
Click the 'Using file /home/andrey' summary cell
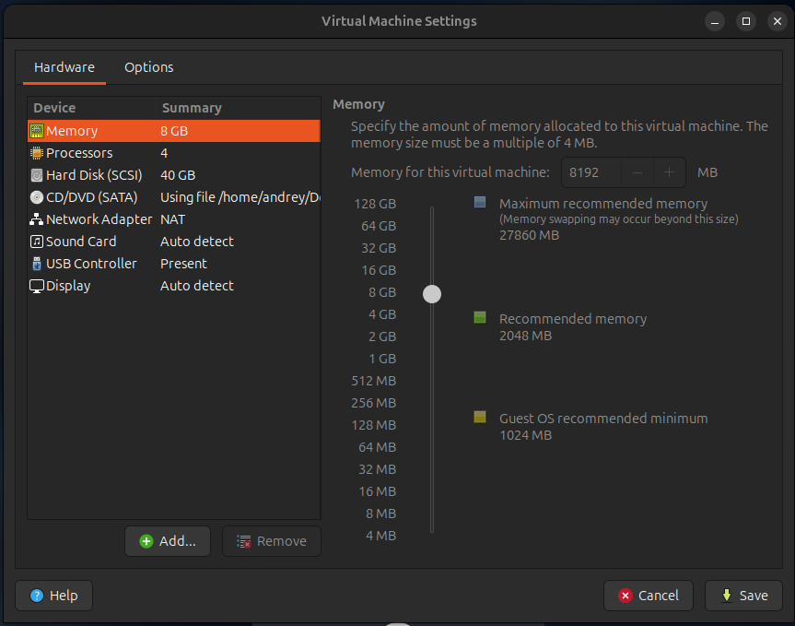pyautogui.click(x=240, y=197)
